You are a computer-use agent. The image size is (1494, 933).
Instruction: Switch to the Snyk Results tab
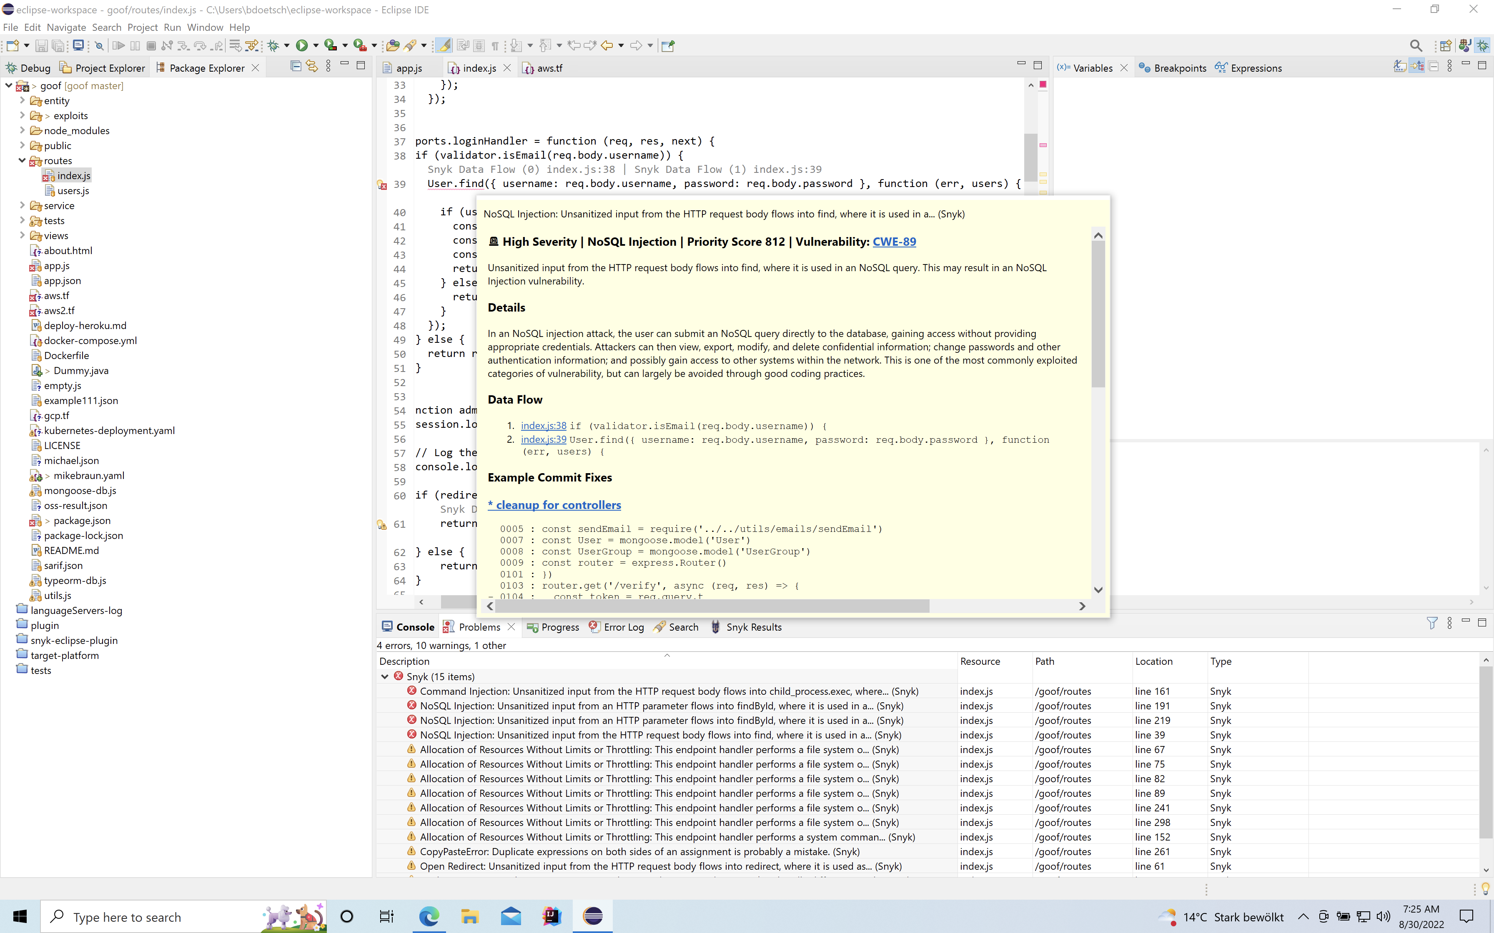click(753, 627)
